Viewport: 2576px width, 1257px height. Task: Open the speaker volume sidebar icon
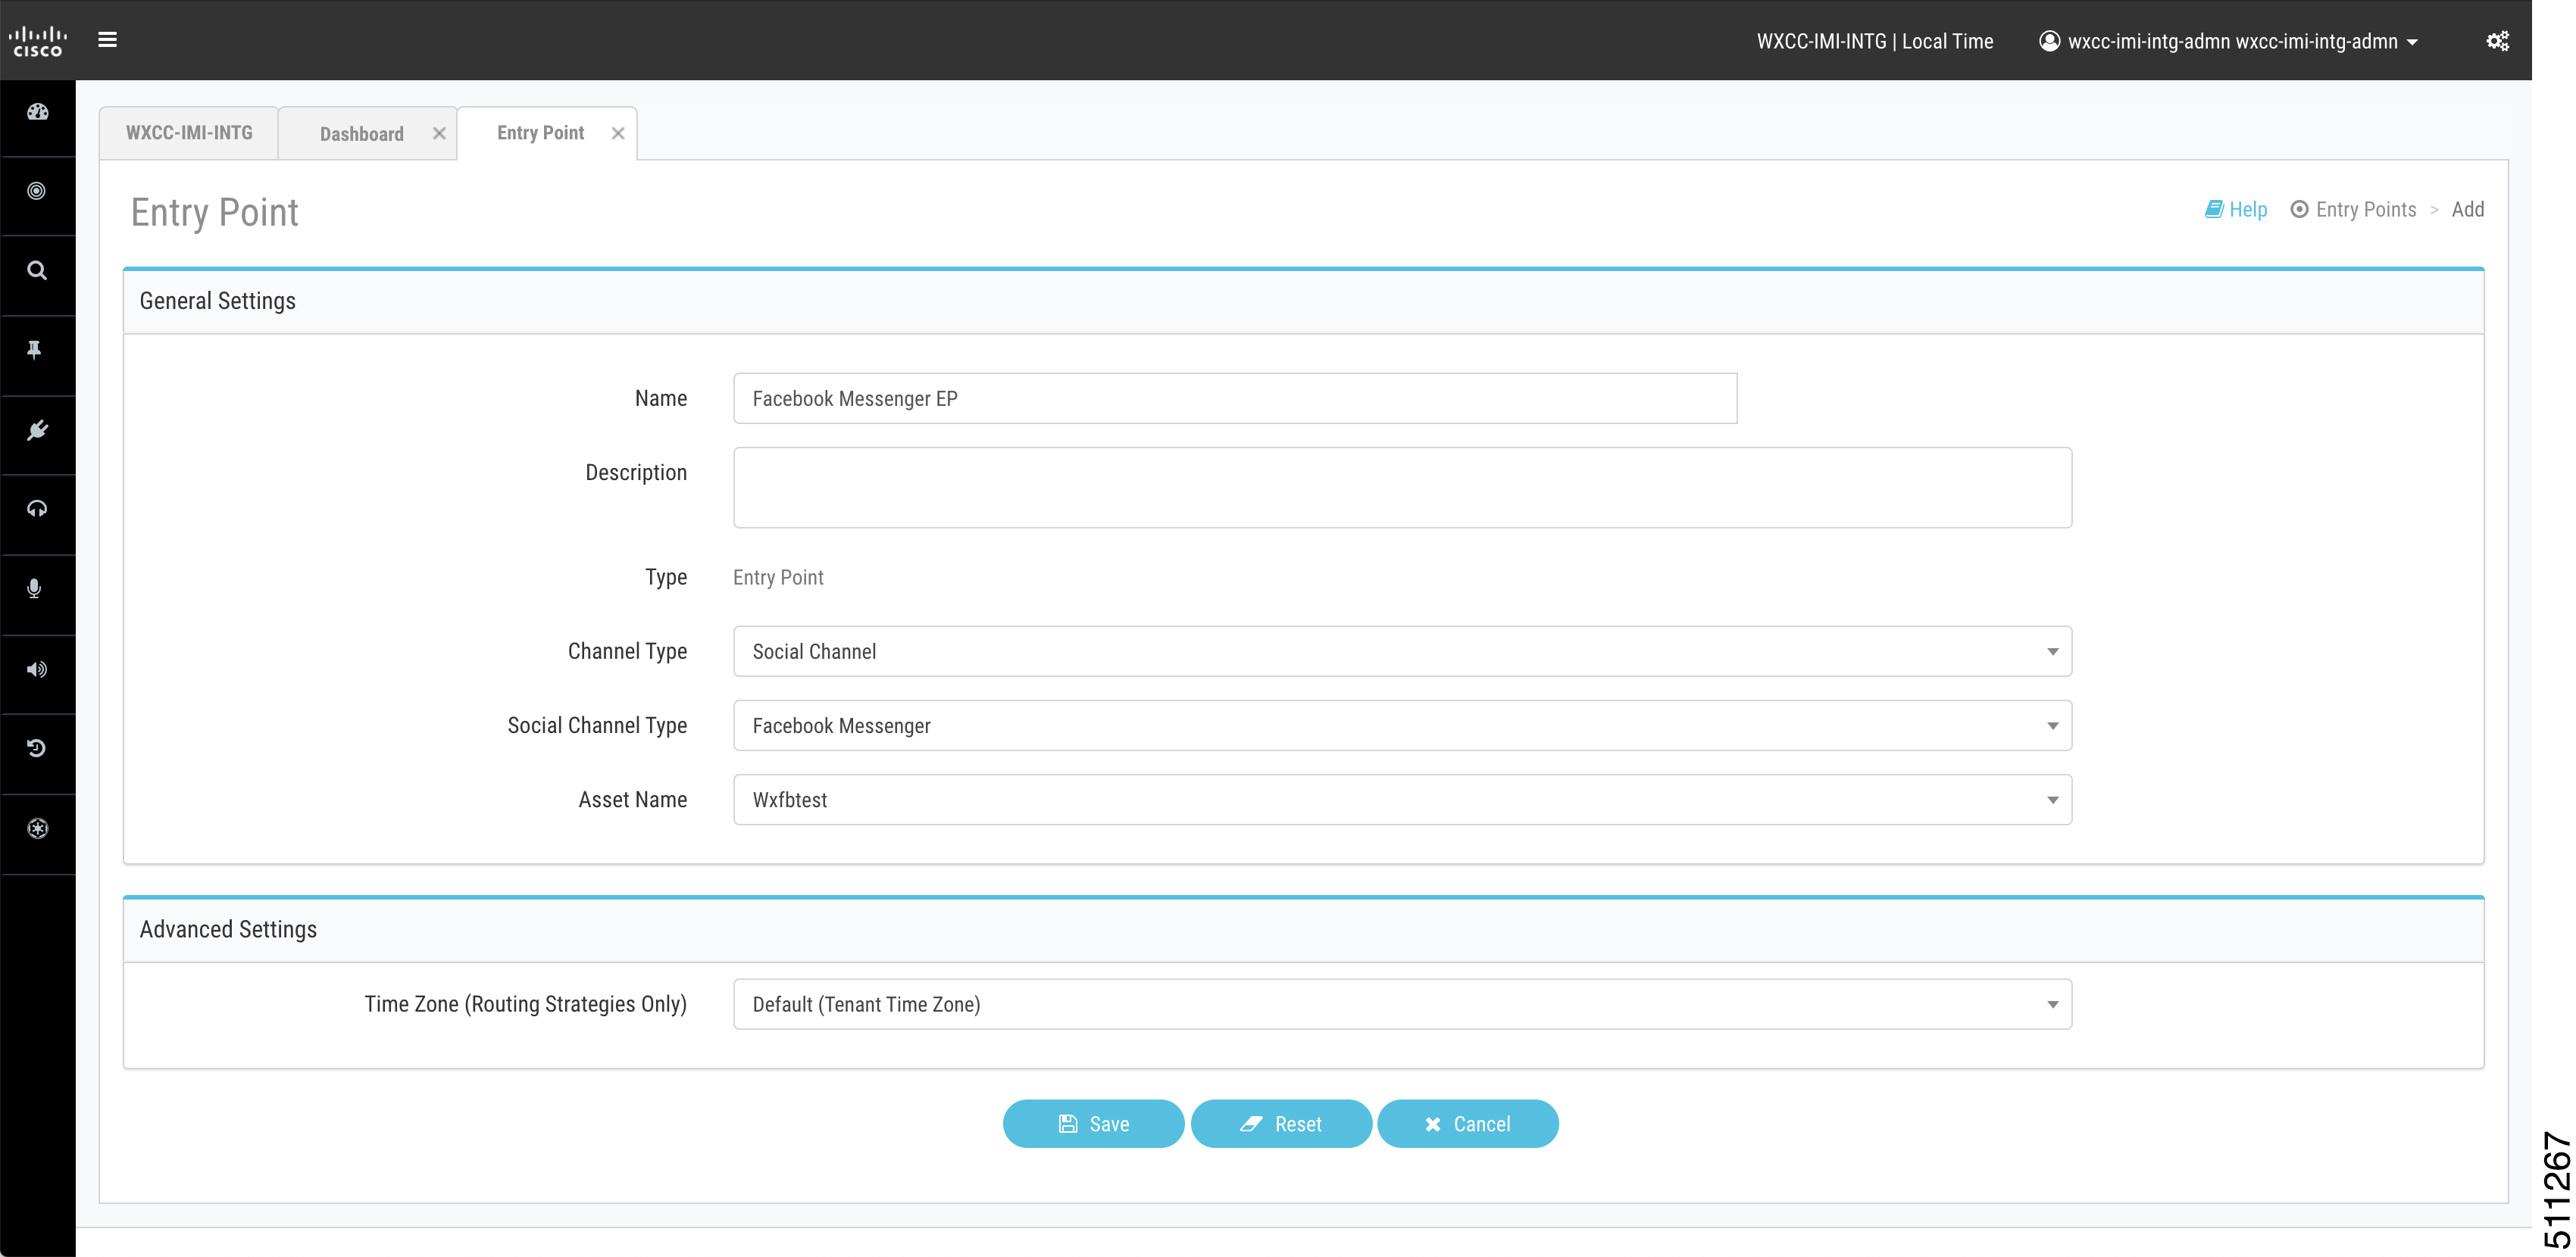click(37, 669)
